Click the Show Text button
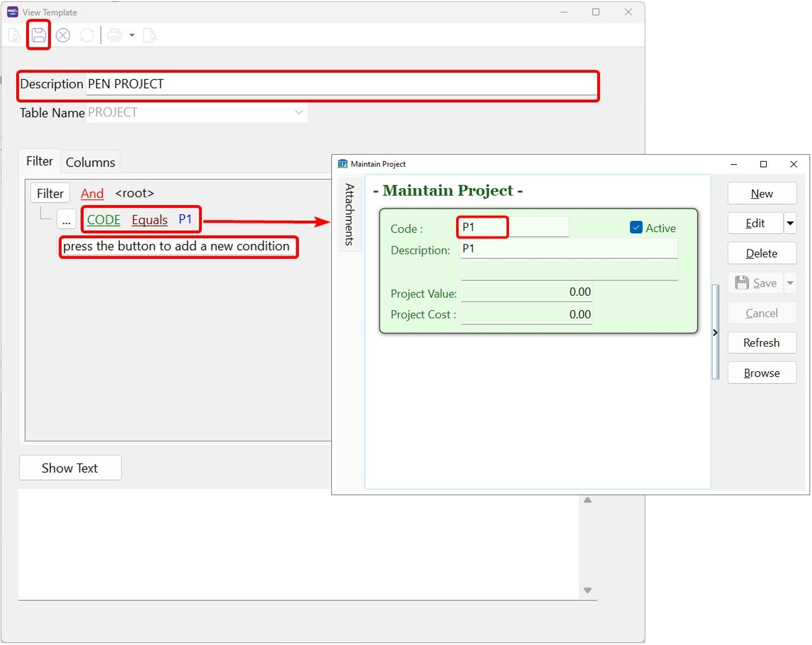812x645 pixels. click(70, 468)
